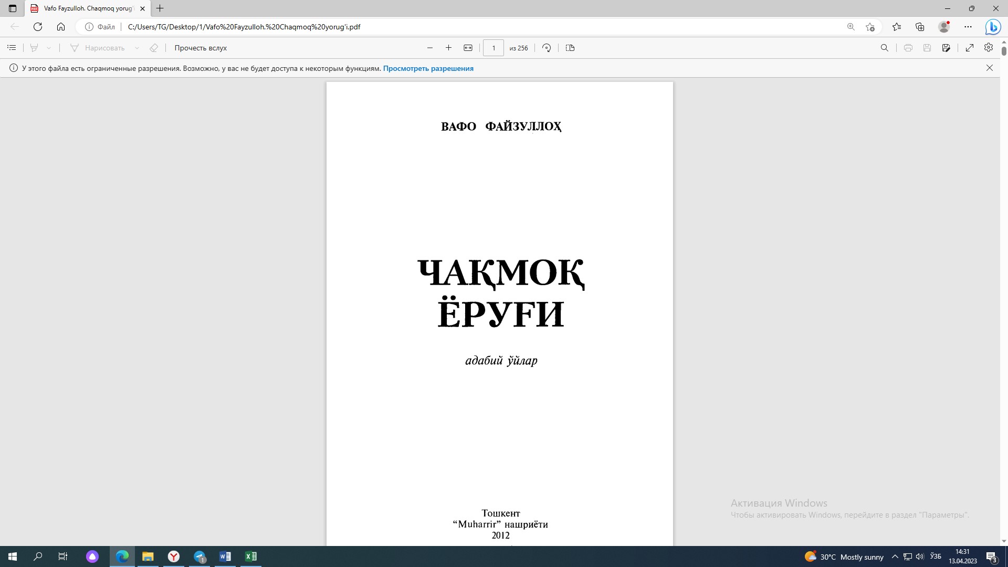Click the page number input field
Viewport: 1008px width, 567px height.
pos(493,48)
